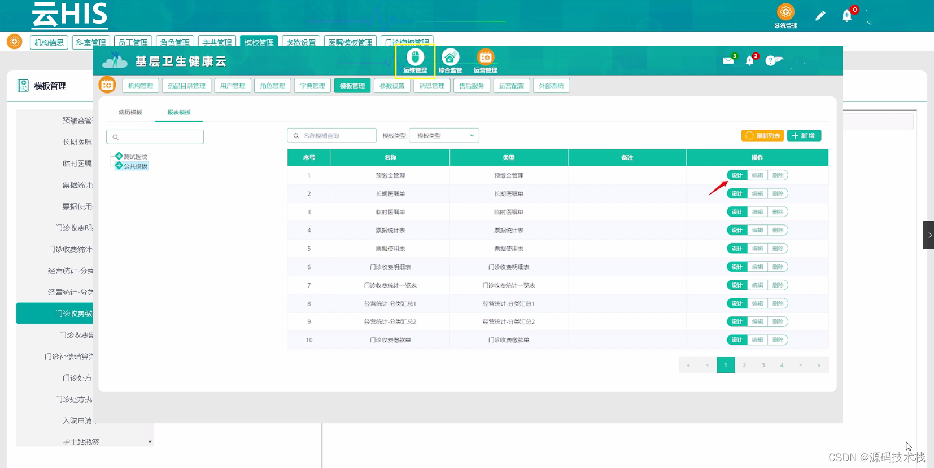Screen dimensions: 934x468
Task: Open the 角色管理 menu in foreground window
Action: point(273,86)
